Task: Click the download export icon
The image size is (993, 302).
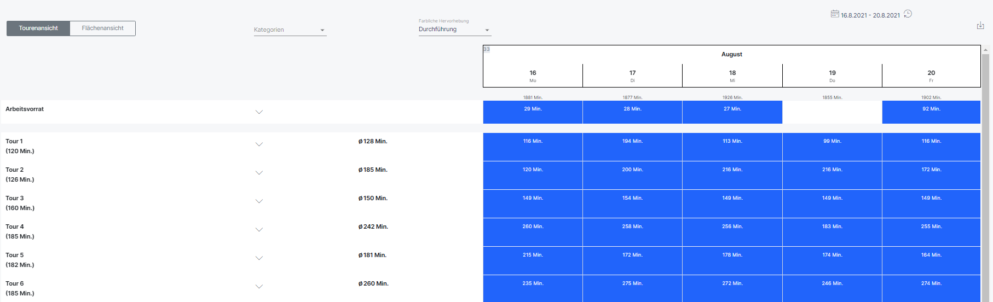Action: point(980,26)
